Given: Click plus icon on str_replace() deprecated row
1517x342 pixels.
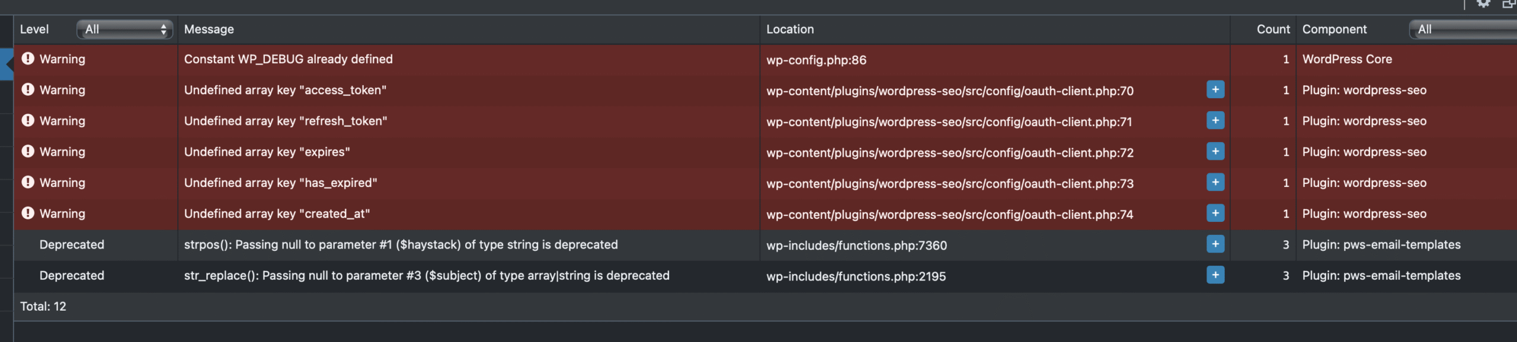Looking at the screenshot, I should pyautogui.click(x=1215, y=275).
